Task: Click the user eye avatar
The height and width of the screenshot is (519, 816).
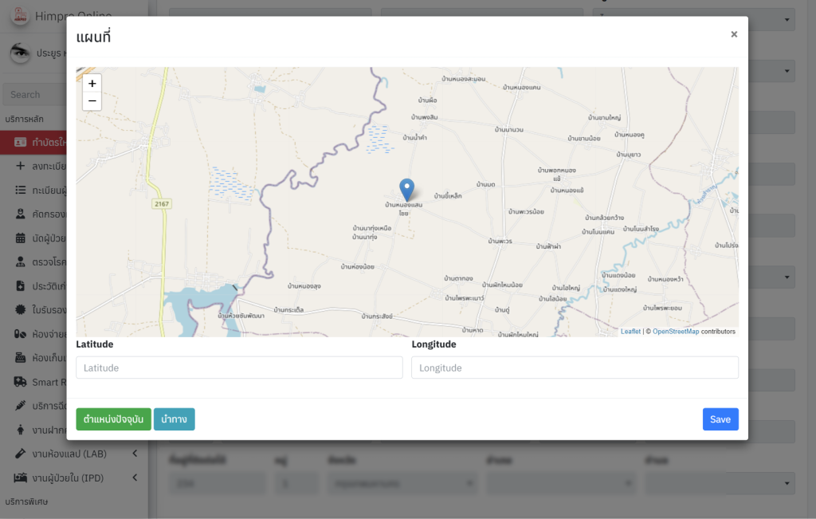Action: coord(20,53)
